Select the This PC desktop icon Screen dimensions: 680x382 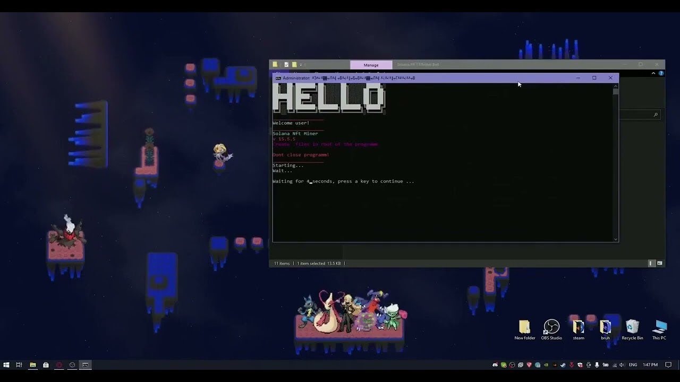click(x=659, y=330)
